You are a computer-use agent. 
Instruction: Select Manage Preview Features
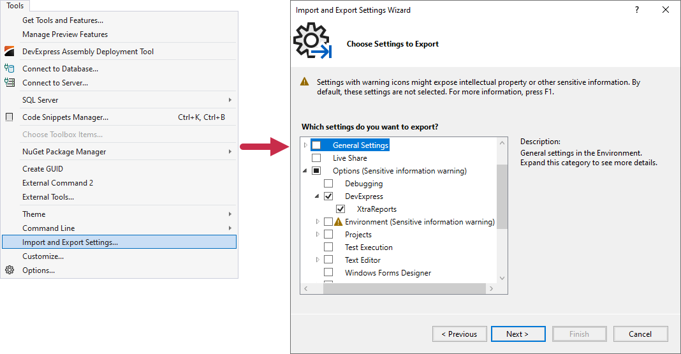pos(119,34)
